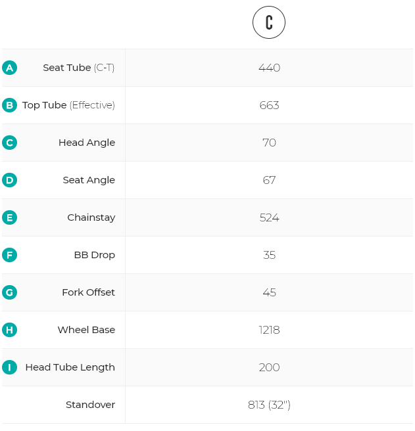Click the Top Tube (Effective) label
The width and height of the screenshot is (415, 431).
68,105
